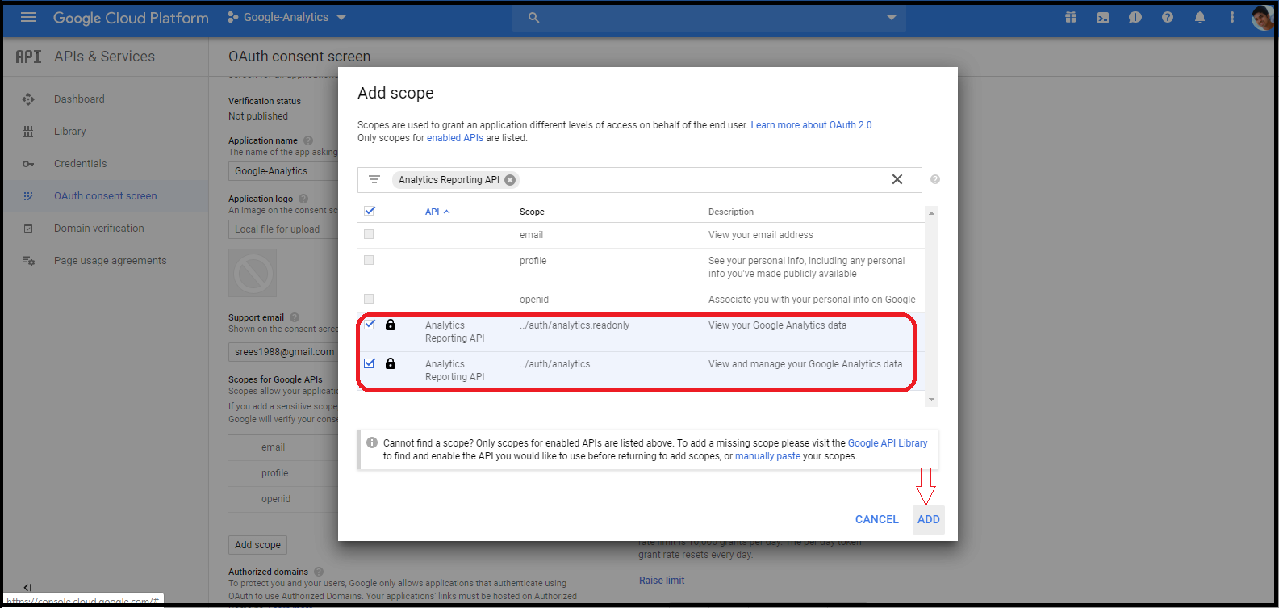Open the Google-Analytics project selector dropdown

(x=286, y=17)
